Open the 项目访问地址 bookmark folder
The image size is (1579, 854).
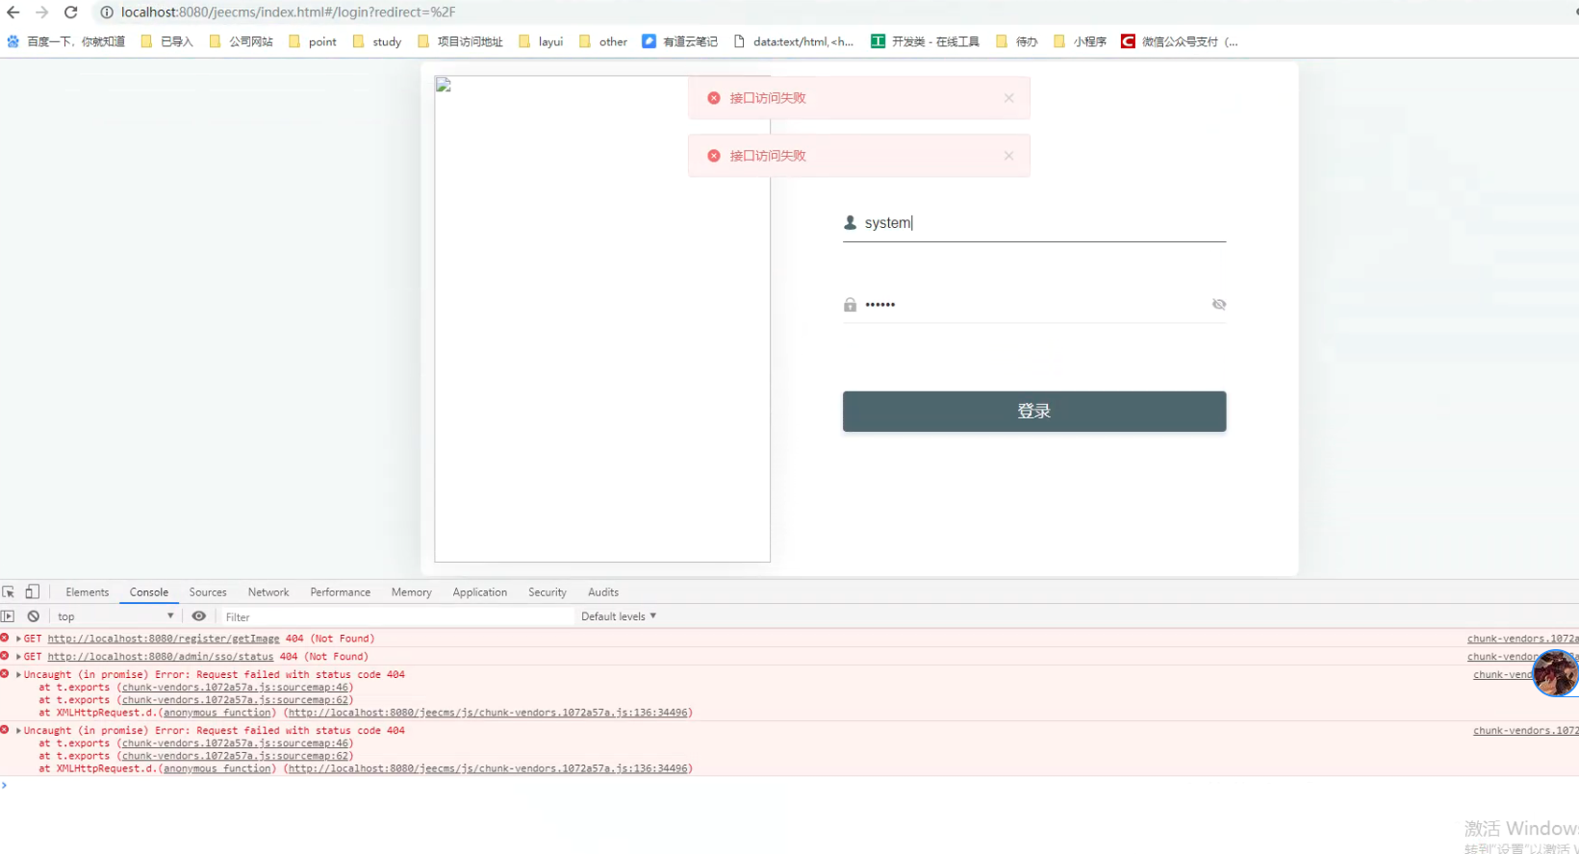(x=460, y=41)
